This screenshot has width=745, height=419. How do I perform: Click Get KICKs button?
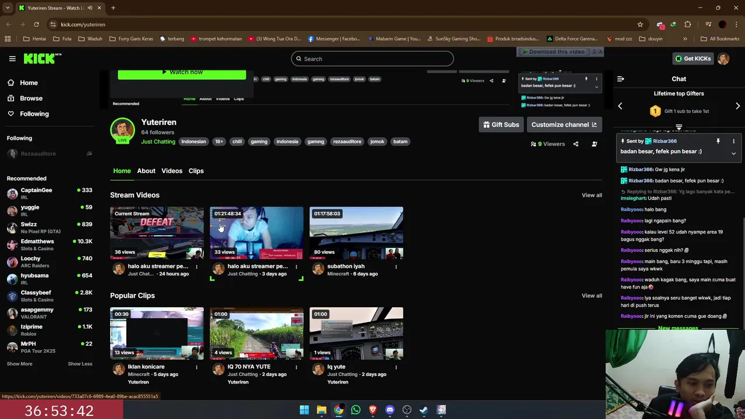tap(693, 59)
